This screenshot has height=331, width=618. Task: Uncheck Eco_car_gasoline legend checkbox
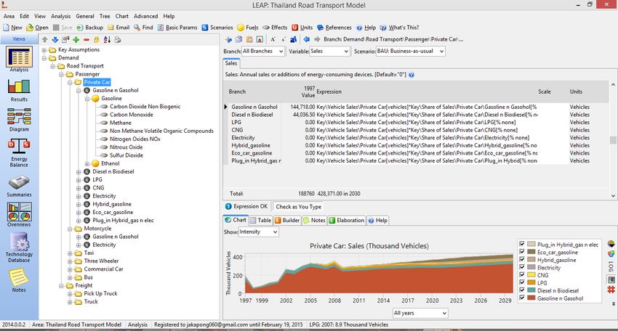522,252
